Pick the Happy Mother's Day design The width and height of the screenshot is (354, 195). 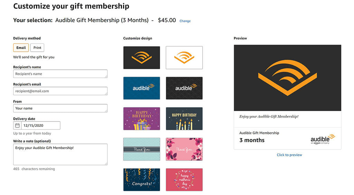point(184,179)
